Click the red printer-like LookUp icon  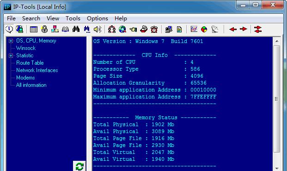pyautogui.click(x=144, y=29)
